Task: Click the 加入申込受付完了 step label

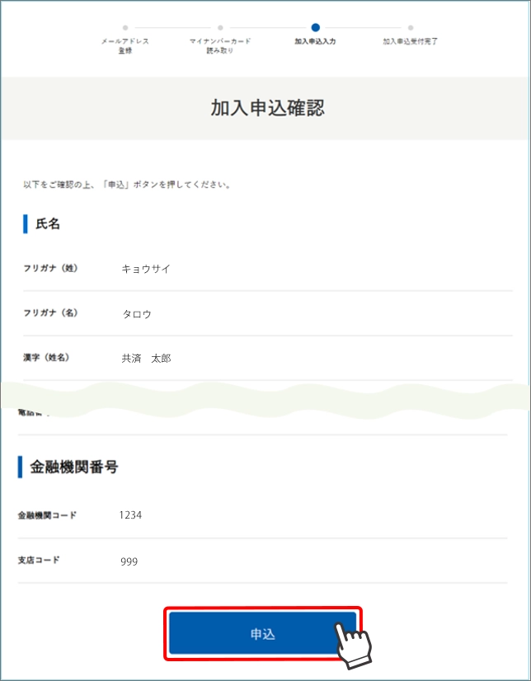Action: point(411,40)
